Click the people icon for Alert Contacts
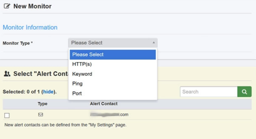 (x=7, y=74)
